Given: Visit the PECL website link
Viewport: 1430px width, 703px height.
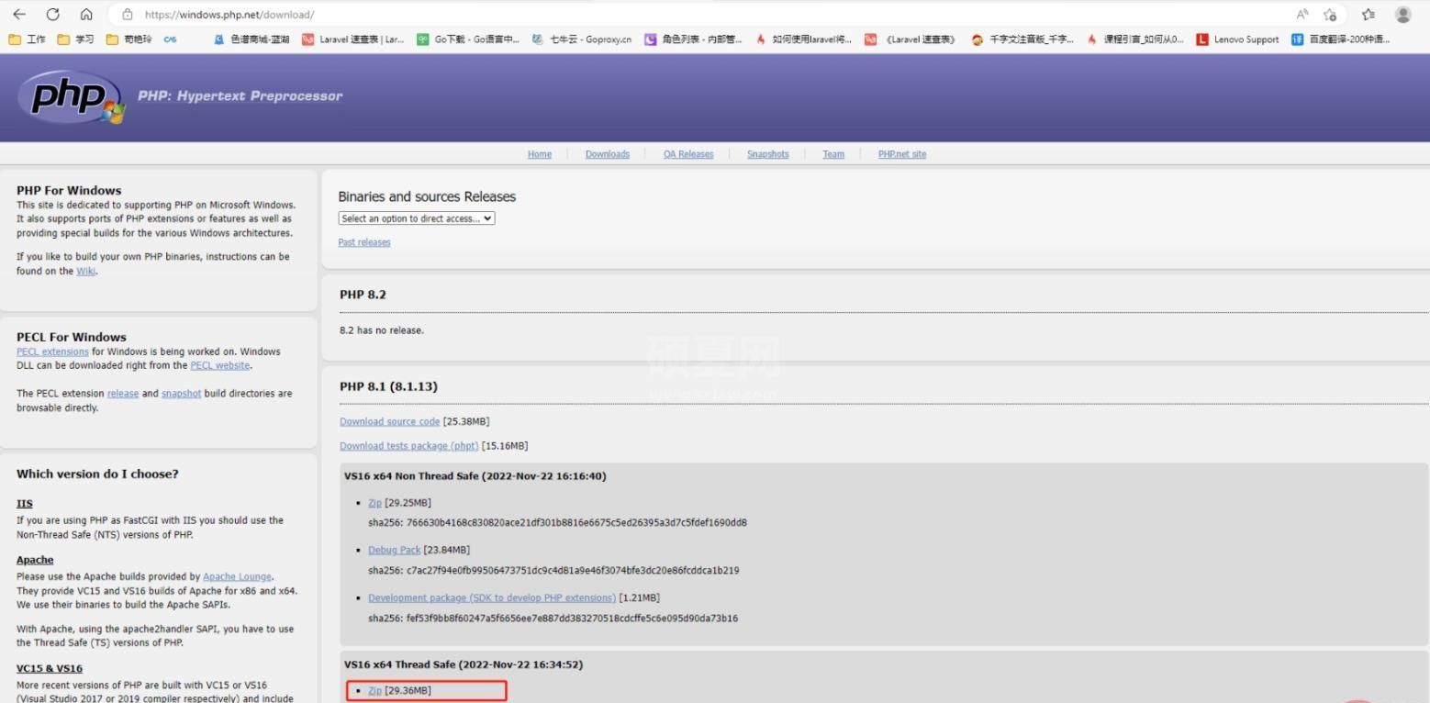Looking at the screenshot, I should (x=219, y=365).
